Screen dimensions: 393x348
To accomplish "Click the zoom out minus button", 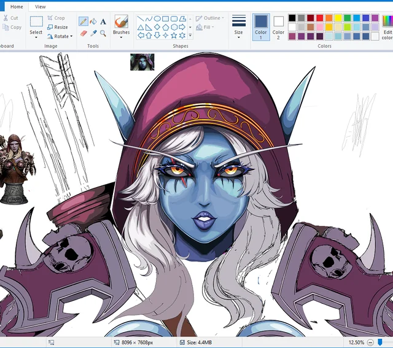I will tap(370, 342).
